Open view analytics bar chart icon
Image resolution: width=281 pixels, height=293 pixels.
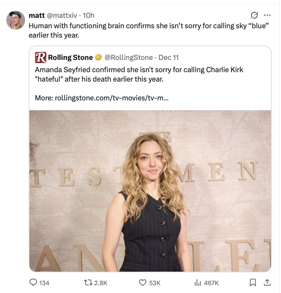(x=197, y=283)
